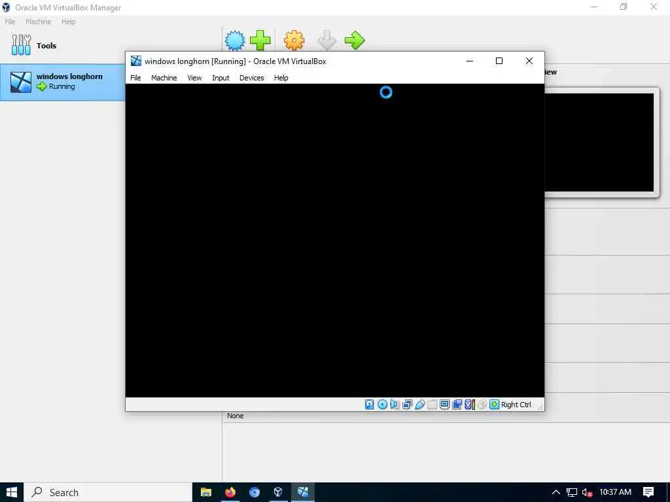Open File Explorer from the taskbar
Viewport: 670px width, 502px height.
206,492
